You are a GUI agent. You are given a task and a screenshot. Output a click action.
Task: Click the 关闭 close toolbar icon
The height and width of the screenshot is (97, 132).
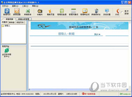coord(117,12)
